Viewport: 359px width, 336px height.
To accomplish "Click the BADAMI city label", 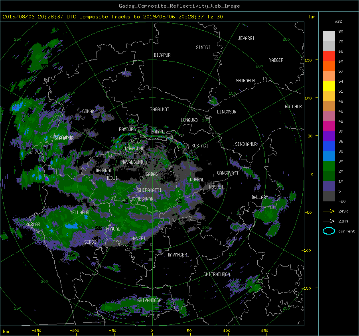I will (158, 132).
